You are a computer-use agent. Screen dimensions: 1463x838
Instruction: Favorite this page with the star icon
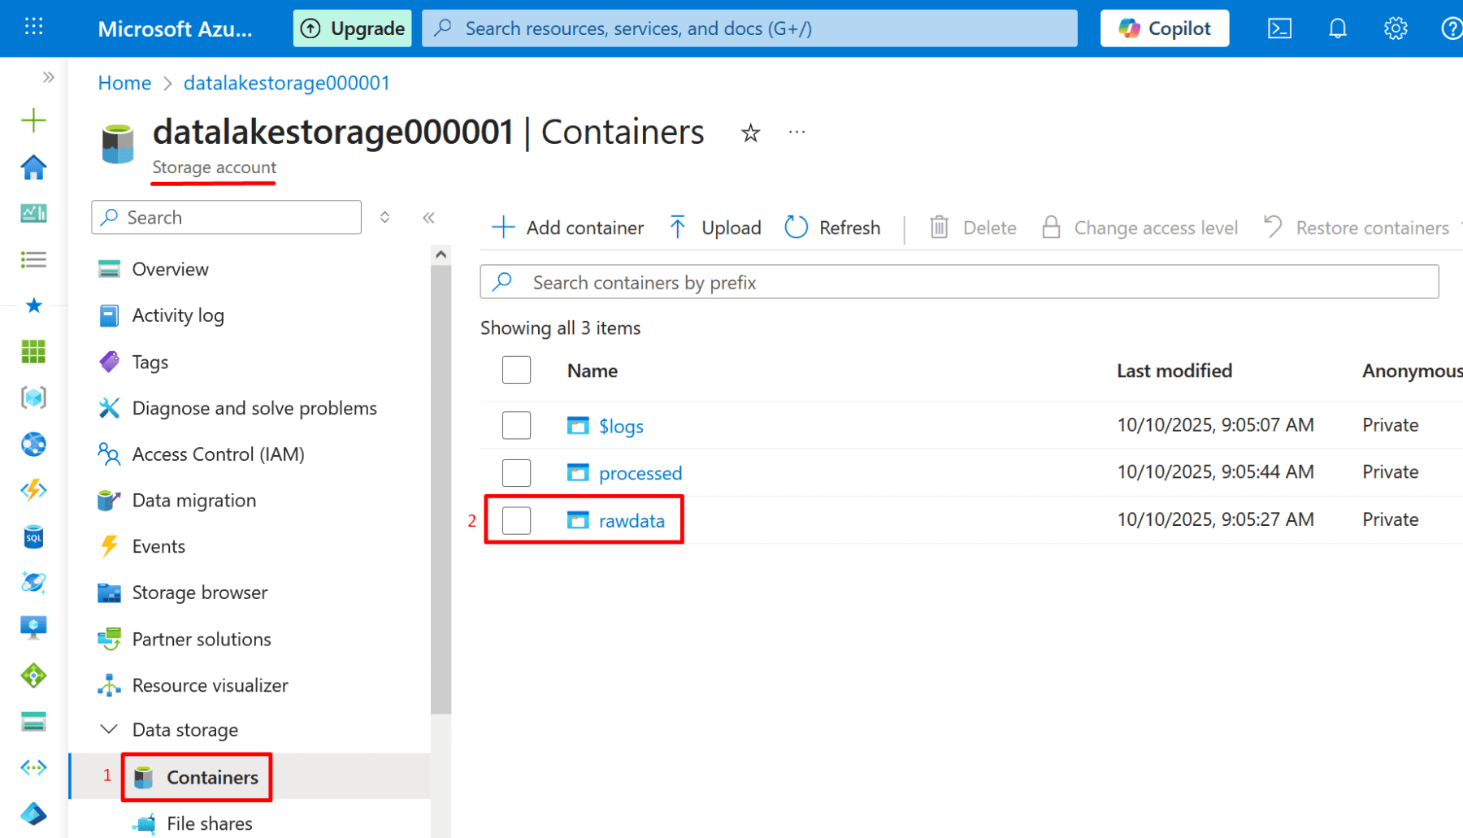tap(750, 132)
